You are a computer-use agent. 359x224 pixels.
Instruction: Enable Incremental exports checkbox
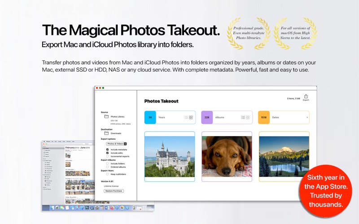(107, 156)
